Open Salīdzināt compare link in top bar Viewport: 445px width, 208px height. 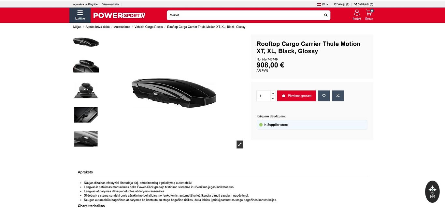pyautogui.click(x=364, y=4)
